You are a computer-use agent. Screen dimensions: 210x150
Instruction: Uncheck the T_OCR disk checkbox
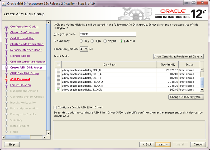[58, 90]
